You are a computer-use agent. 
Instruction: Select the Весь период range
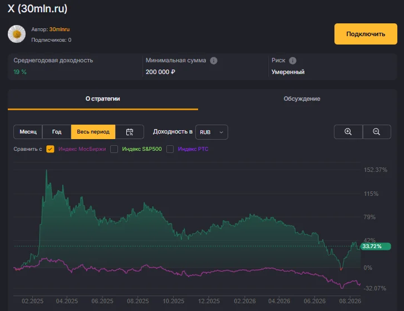tap(93, 132)
